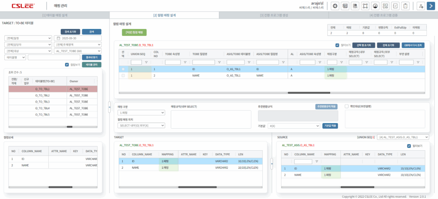Click the DB에서 다시 조회 button
438x199 pixels.
tap(414, 45)
